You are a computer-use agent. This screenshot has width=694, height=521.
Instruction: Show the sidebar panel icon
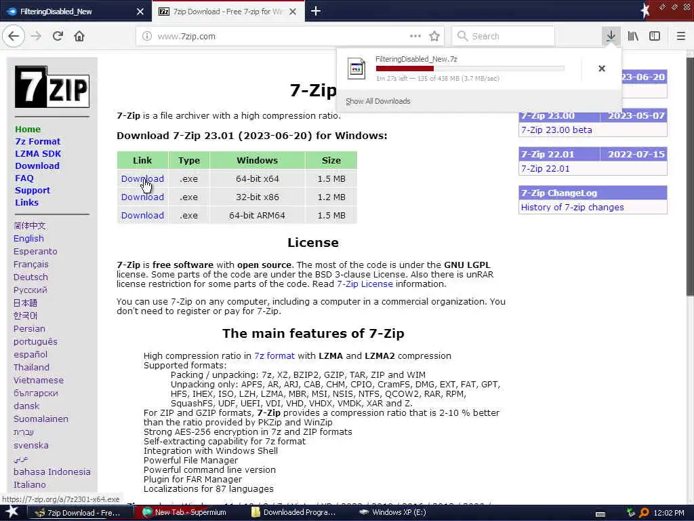pos(655,36)
